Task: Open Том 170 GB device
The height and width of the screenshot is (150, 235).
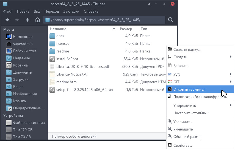Action: [23, 130]
